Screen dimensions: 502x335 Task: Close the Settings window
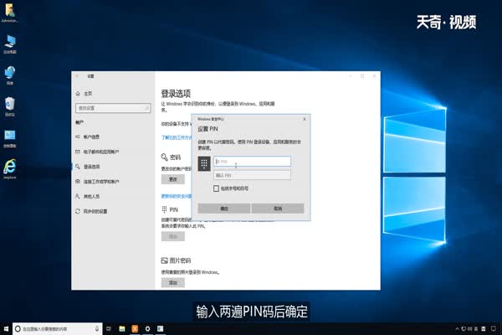pos(374,76)
